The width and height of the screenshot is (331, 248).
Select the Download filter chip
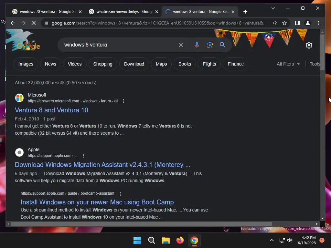134,64
